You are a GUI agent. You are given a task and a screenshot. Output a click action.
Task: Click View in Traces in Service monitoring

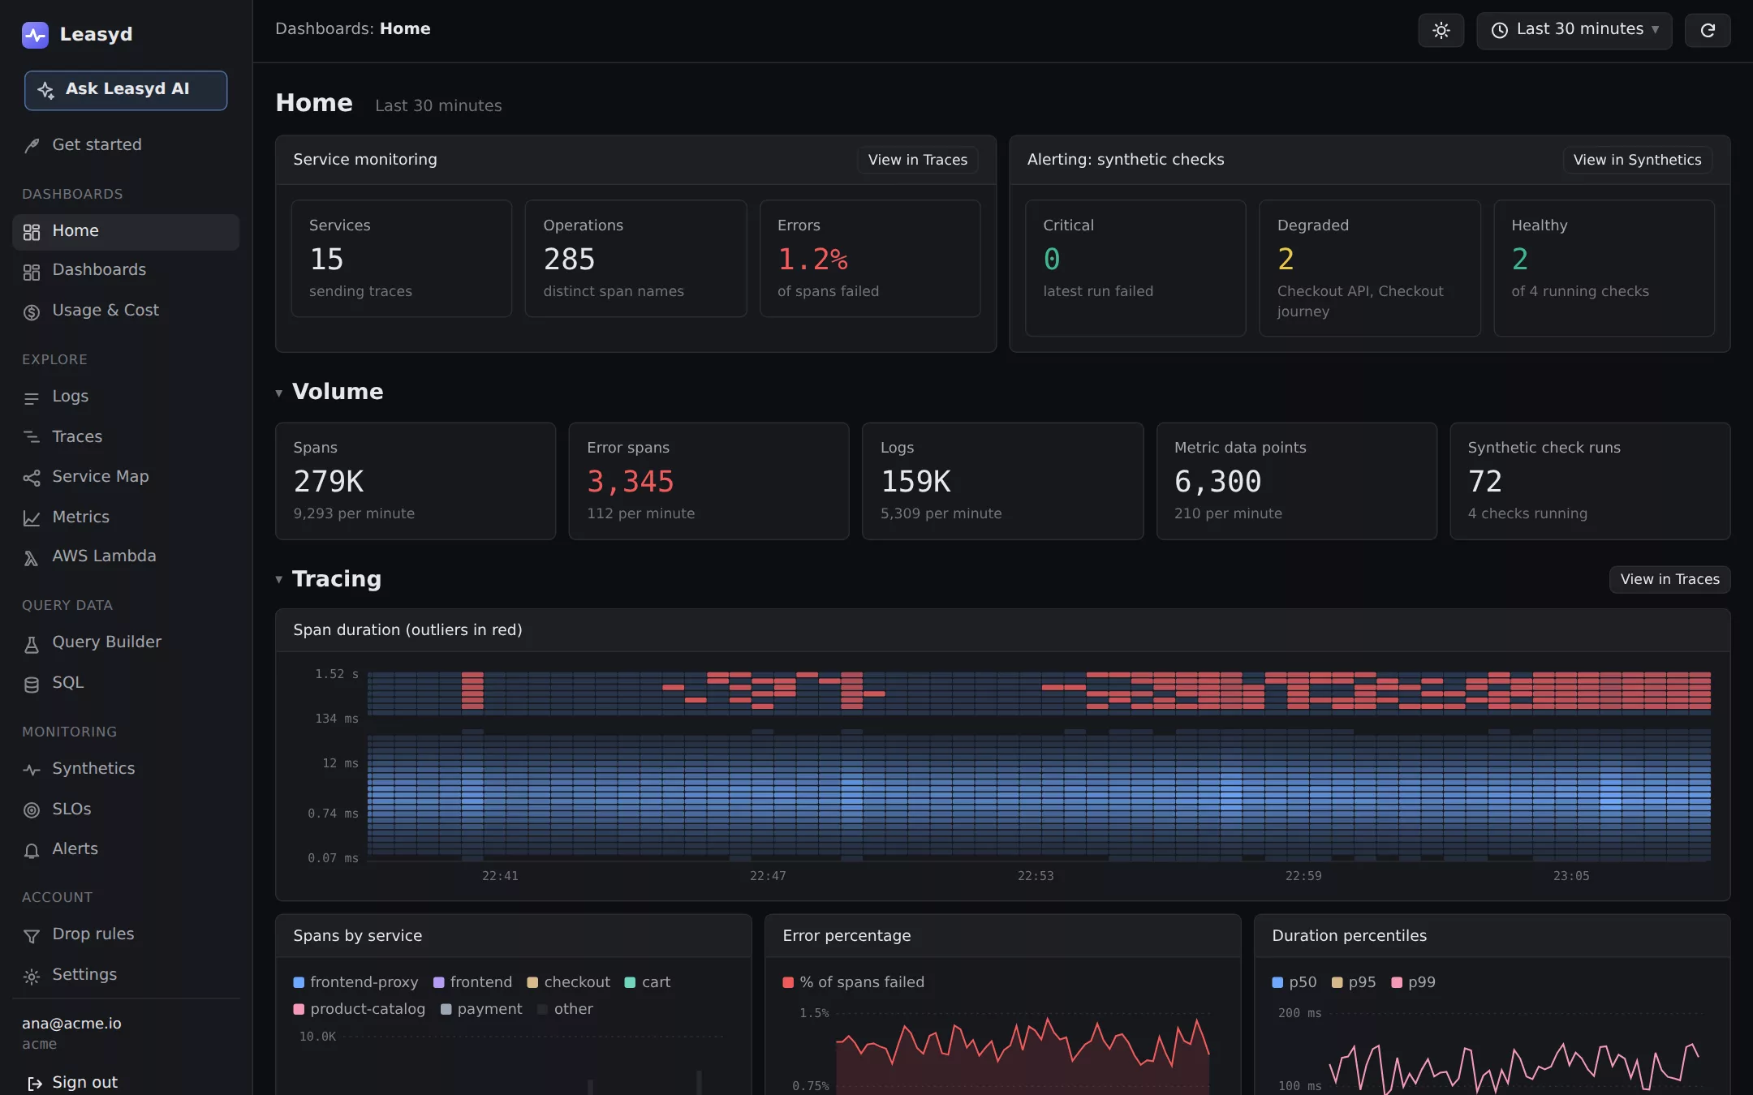pos(917,160)
